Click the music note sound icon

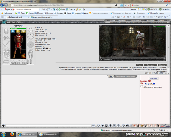tap(119, 126)
